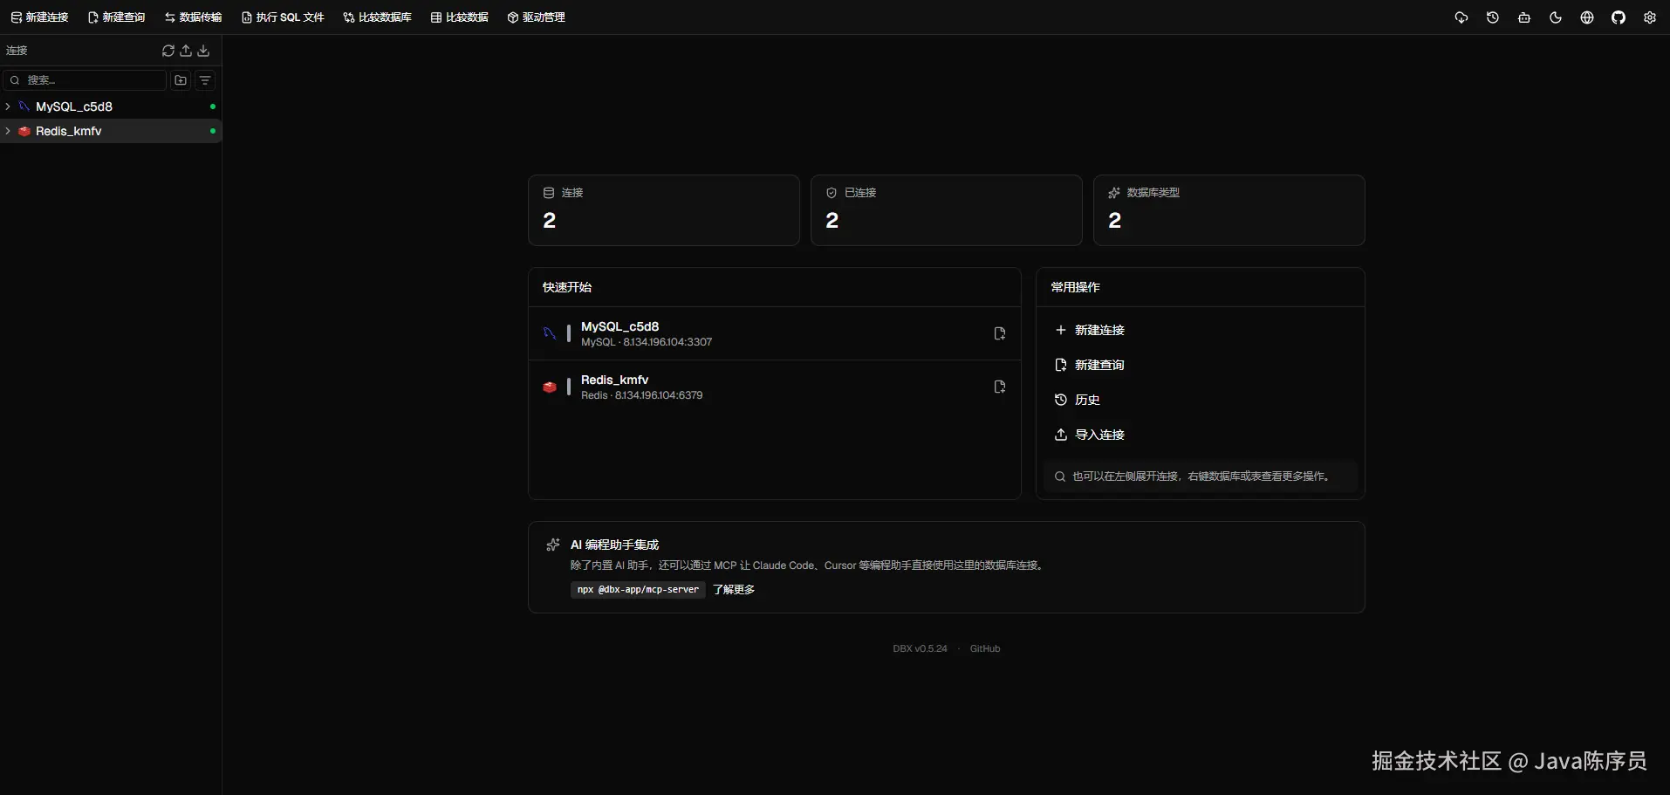This screenshot has height=795, width=1670.
Task: Expand the MySQL_c5d8 tree chevron
Action: coord(8,106)
